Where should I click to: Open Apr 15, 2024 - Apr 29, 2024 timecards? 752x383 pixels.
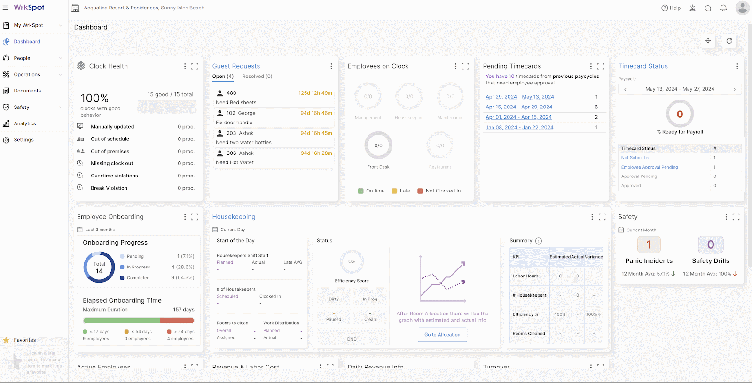coord(519,107)
